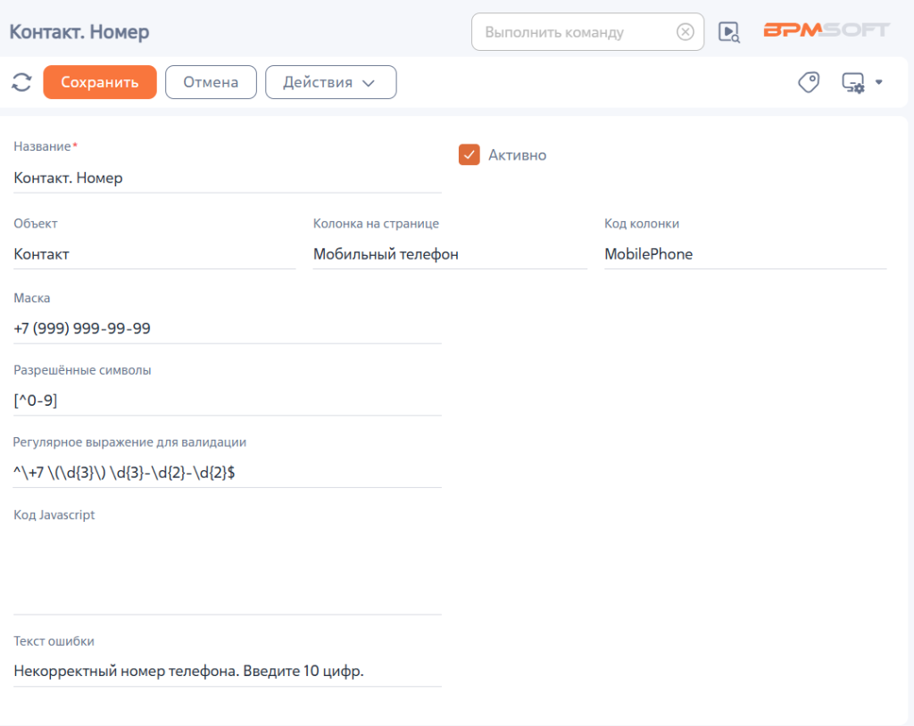The image size is (914, 726).
Task: Cancel changes with Отмена button
Action: pyautogui.click(x=211, y=82)
